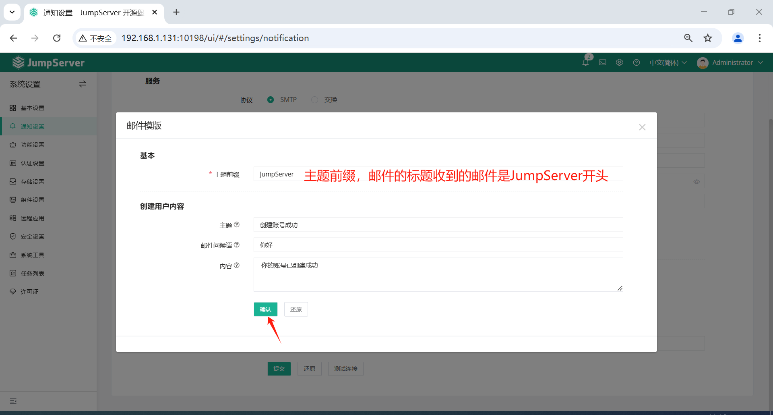Click the 存储设置 sidebar icon
The width and height of the screenshot is (773, 415).
(13, 181)
